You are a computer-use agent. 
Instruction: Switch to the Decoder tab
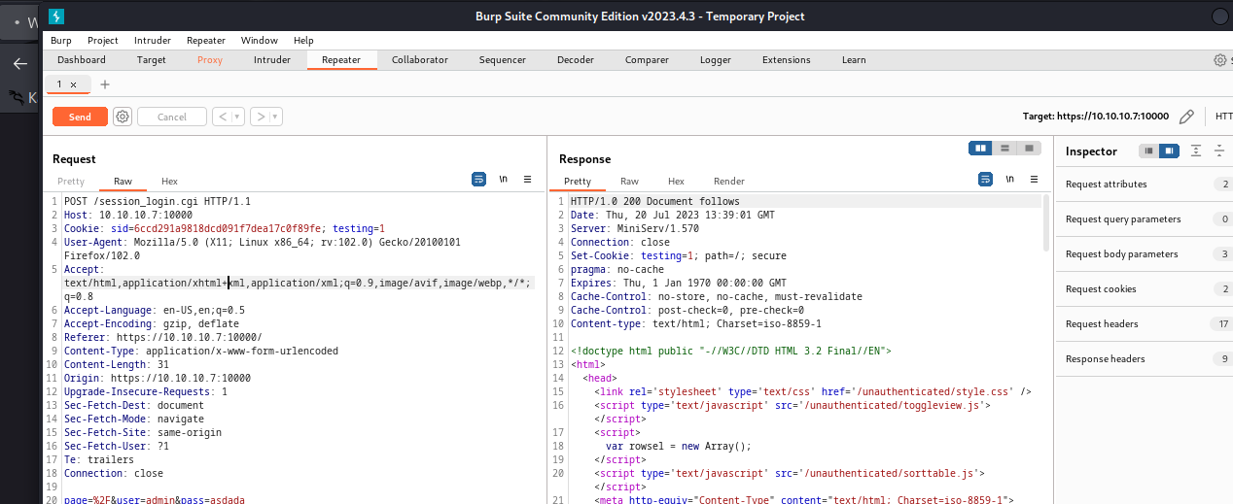coord(576,60)
